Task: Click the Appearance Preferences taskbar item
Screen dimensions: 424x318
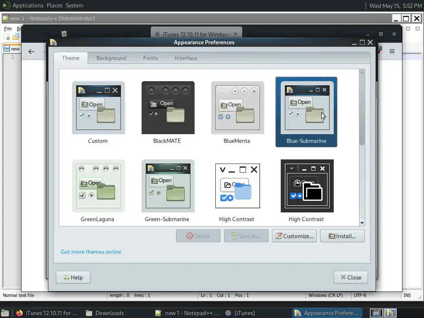Action: 327,313
